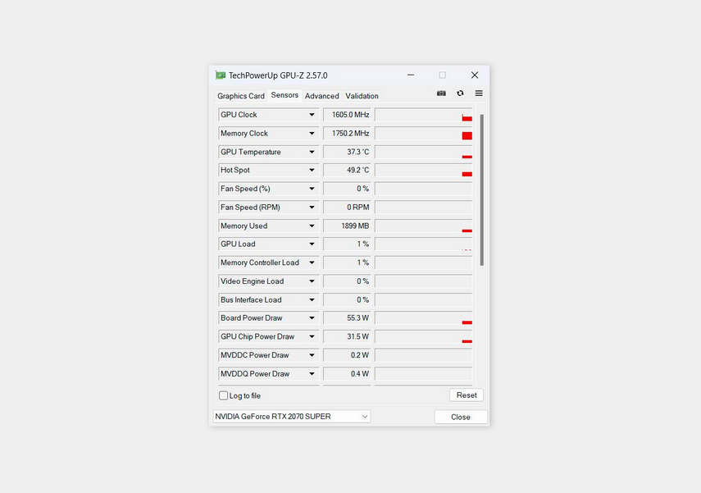701x493 pixels.
Task: Close the GPU-Z window with the X
Action: pyautogui.click(x=475, y=75)
